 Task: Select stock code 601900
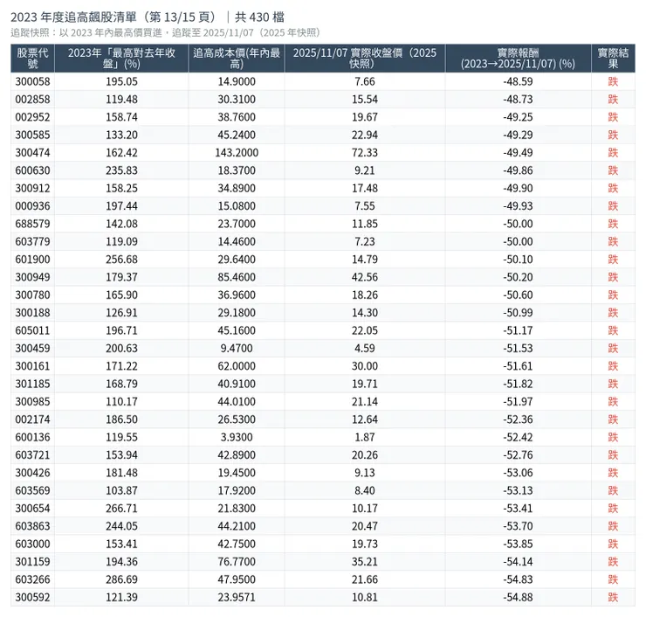point(32,260)
